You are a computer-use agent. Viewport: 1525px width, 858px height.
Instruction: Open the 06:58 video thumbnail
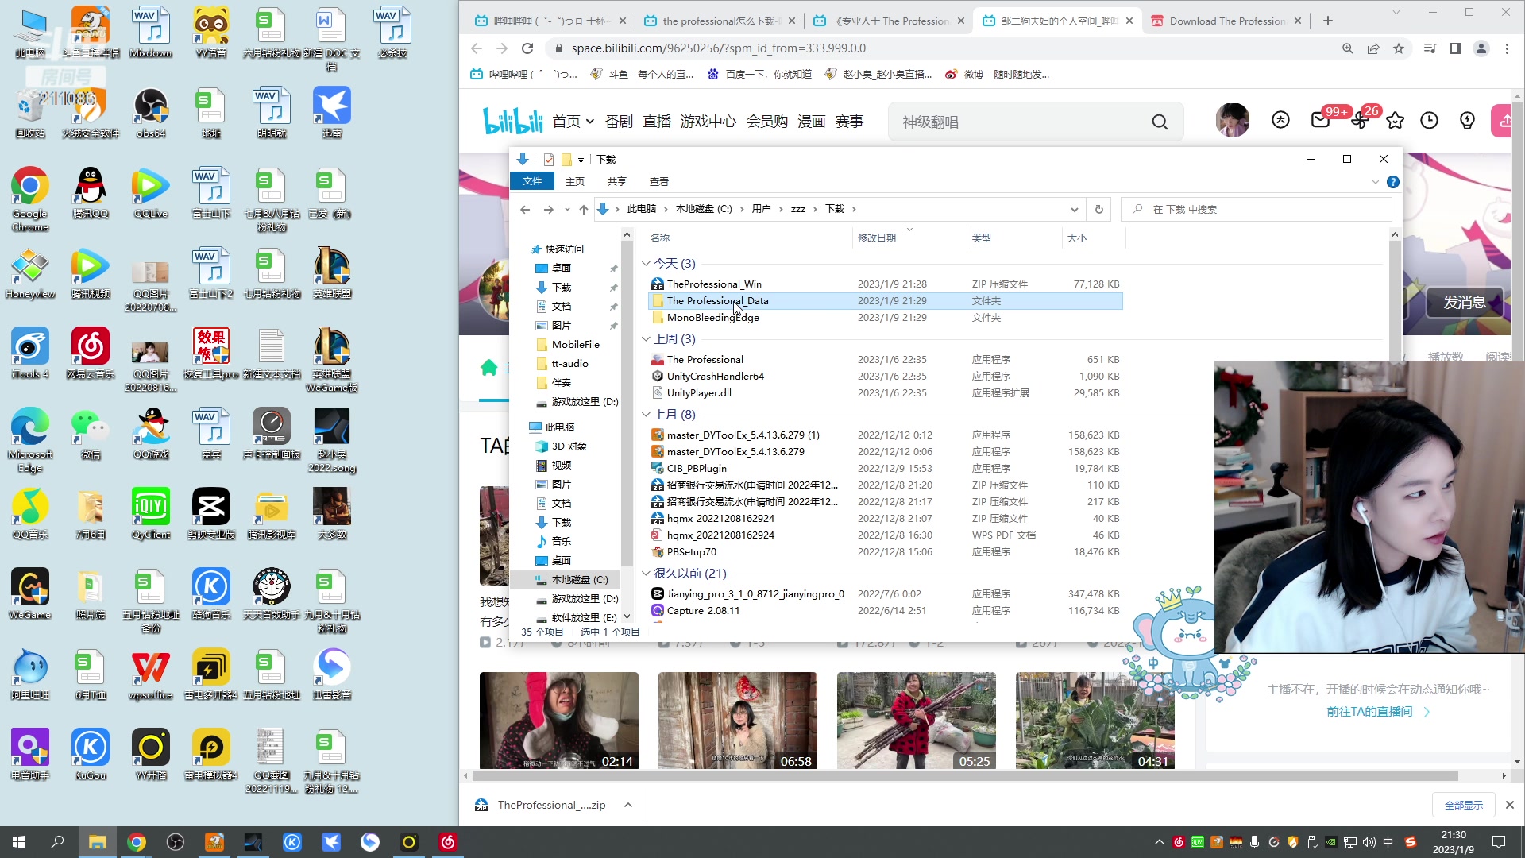[x=738, y=721]
